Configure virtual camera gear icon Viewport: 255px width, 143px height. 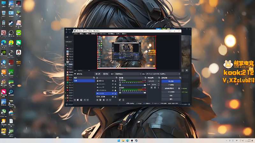tap(179, 88)
